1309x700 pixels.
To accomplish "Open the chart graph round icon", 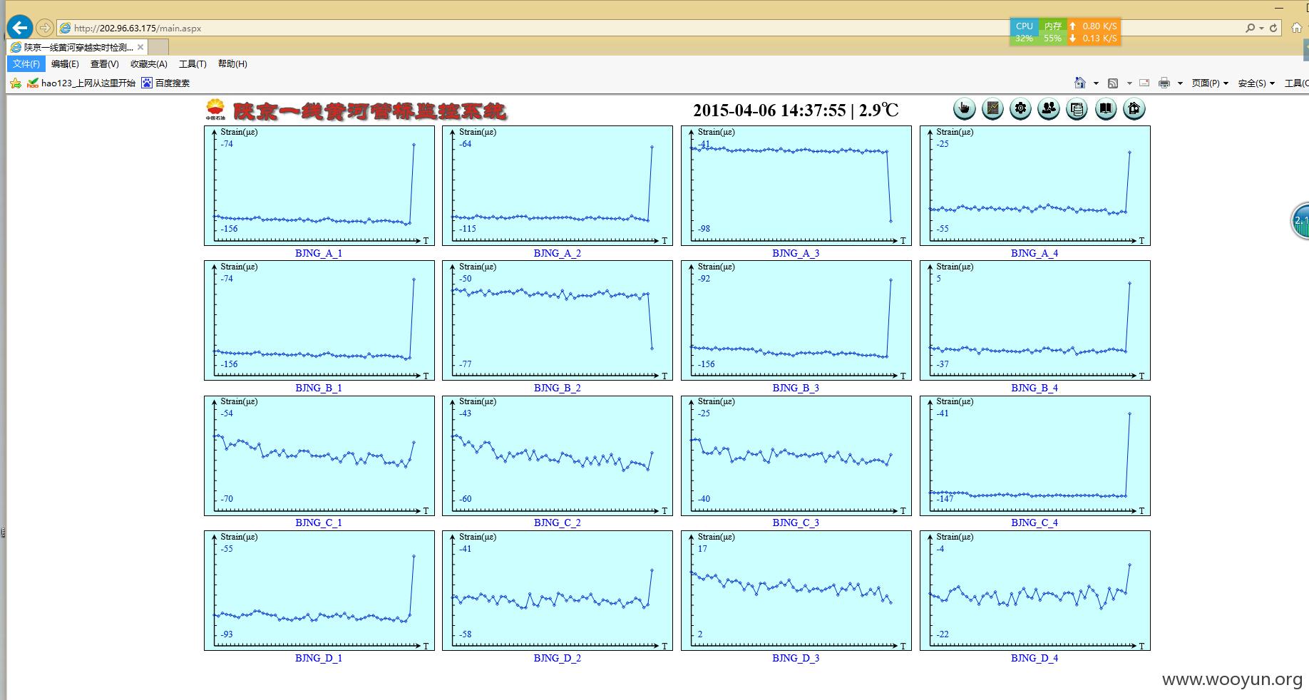I will 992,109.
